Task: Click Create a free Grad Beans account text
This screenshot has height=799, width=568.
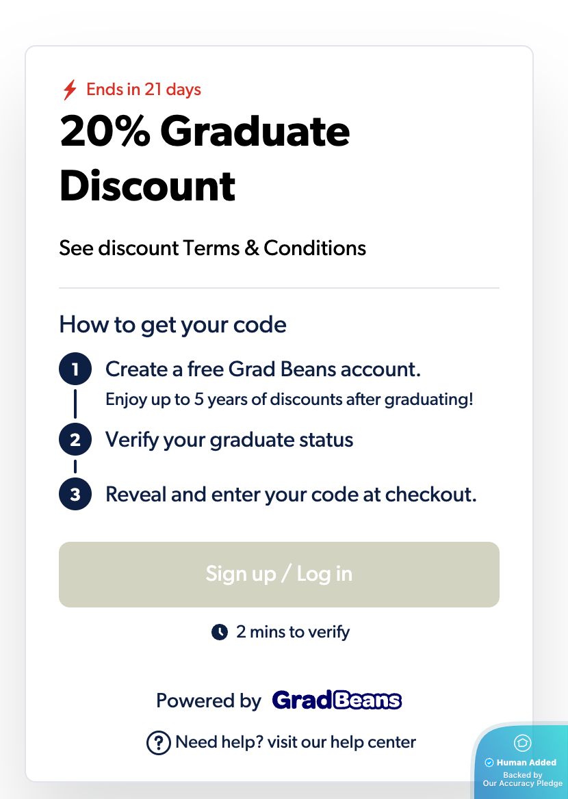Action: pos(263,369)
